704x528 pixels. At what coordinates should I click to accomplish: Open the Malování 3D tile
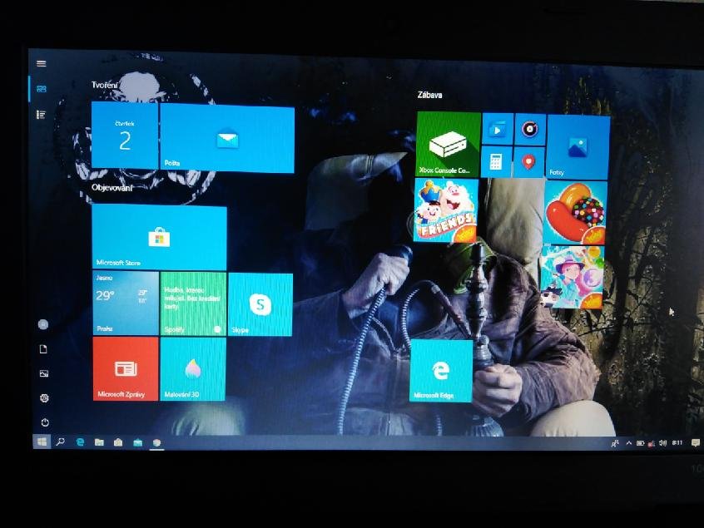pyautogui.click(x=192, y=368)
